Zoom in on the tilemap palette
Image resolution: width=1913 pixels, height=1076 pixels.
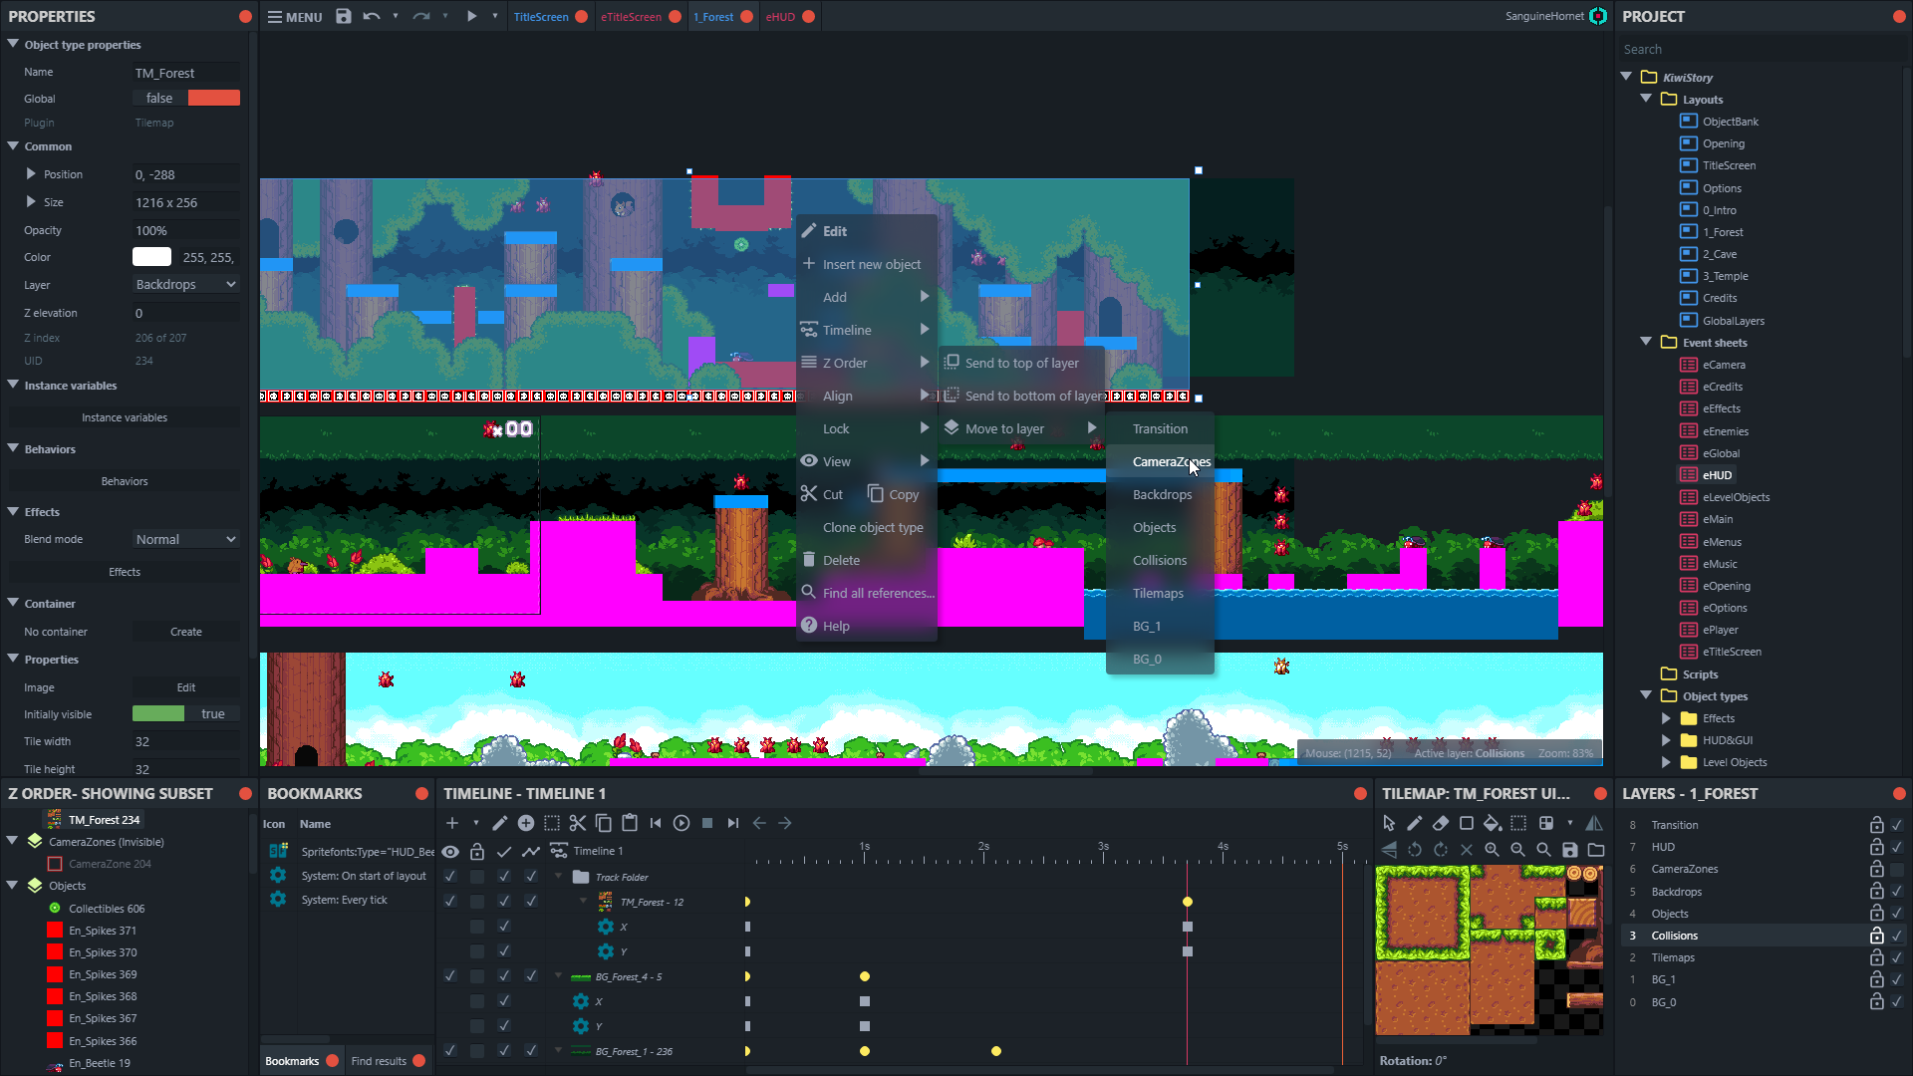[x=1492, y=850]
